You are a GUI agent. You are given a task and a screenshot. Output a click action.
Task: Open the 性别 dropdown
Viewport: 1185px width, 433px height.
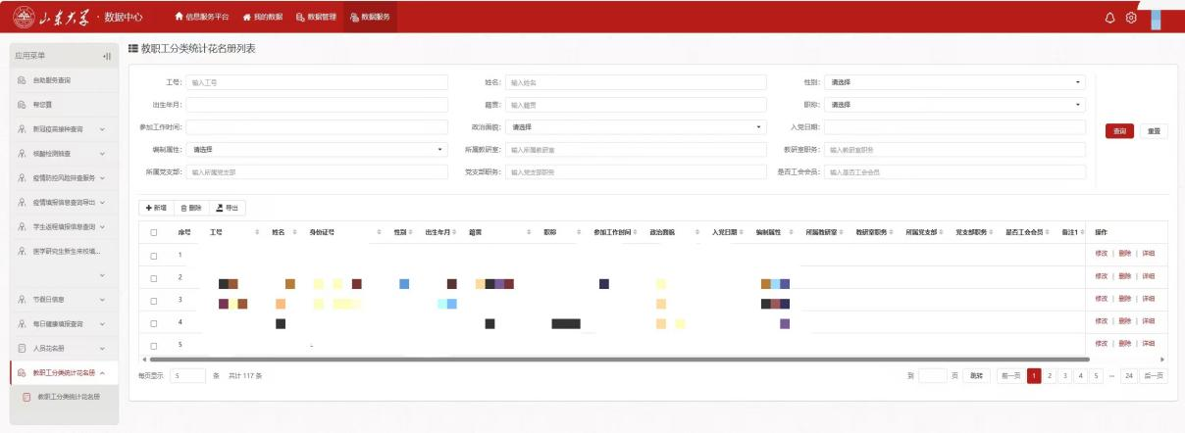[954, 82]
